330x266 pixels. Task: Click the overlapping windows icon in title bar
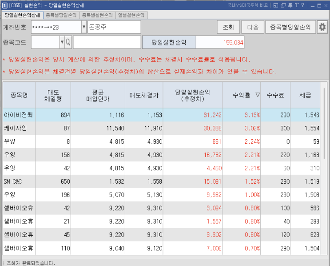pos(283,5)
